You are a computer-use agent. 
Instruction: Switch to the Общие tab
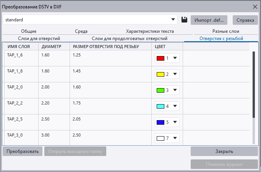coord(29,31)
